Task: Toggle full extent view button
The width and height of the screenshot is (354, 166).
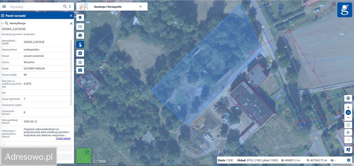Action: [x=348, y=125]
